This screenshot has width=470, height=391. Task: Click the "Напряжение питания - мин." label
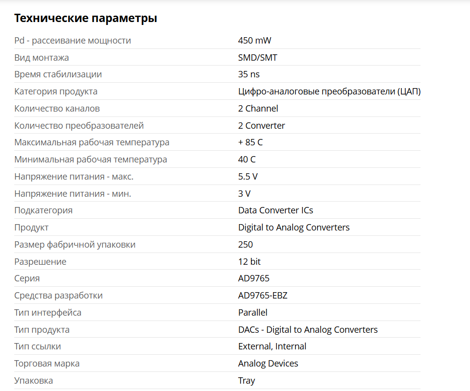73,194
